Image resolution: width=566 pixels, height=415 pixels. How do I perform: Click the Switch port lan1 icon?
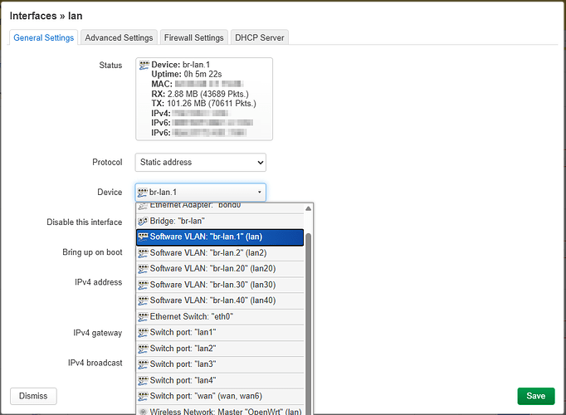(143, 333)
